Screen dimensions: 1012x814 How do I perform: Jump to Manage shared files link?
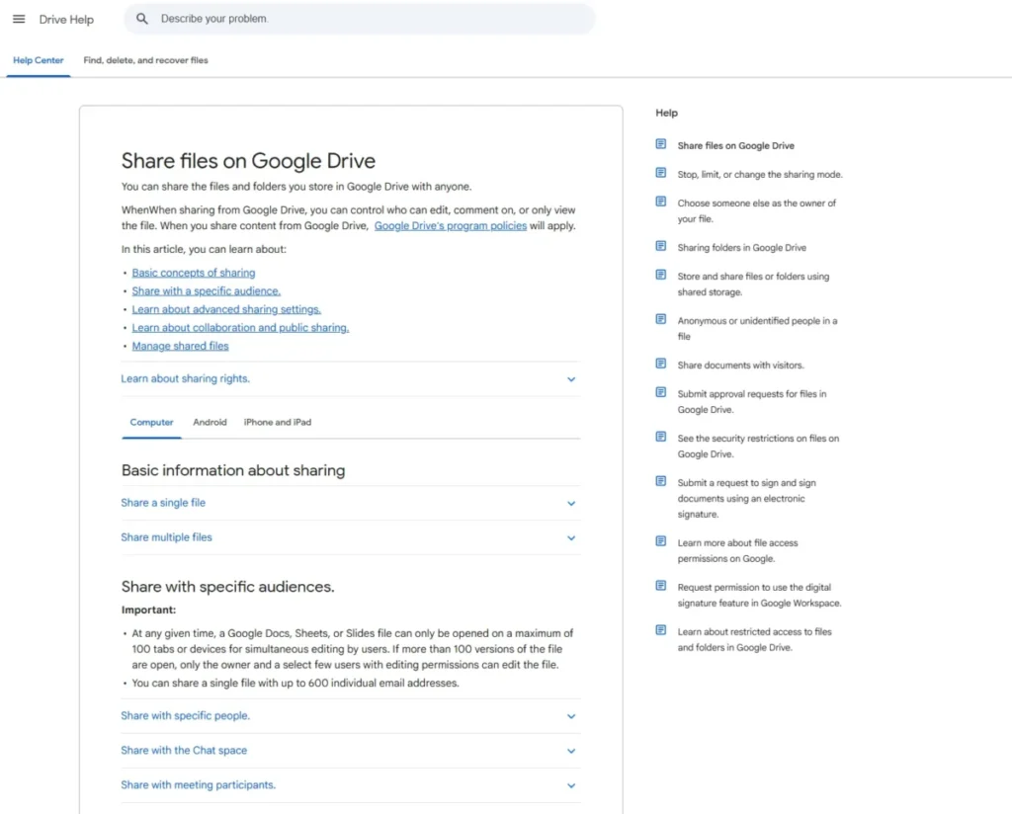click(180, 347)
